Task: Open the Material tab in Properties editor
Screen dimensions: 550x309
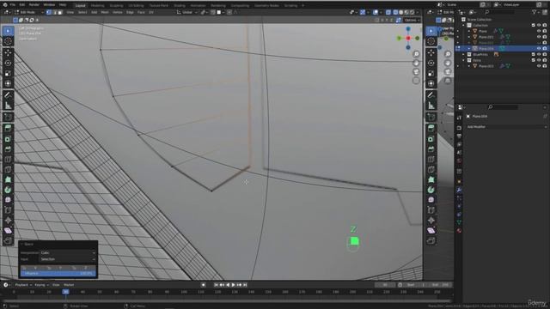Action: tap(459, 231)
